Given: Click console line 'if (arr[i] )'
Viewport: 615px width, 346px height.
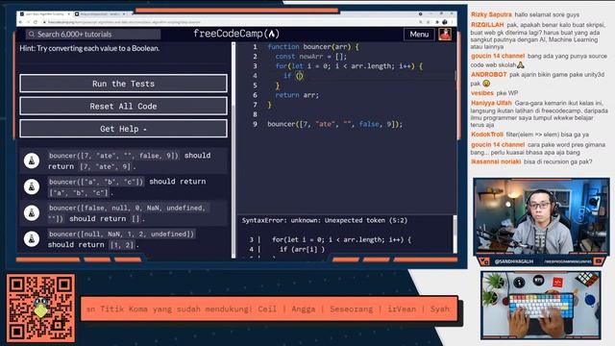Looking at the screenshot, I should click(x=302, y=249).
